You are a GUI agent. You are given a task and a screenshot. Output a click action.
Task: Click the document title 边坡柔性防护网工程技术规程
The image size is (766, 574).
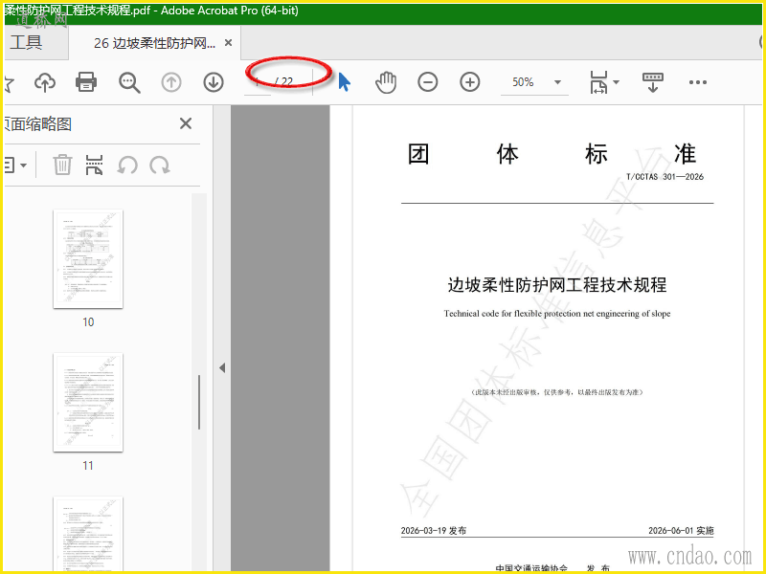tap(557, 285)
